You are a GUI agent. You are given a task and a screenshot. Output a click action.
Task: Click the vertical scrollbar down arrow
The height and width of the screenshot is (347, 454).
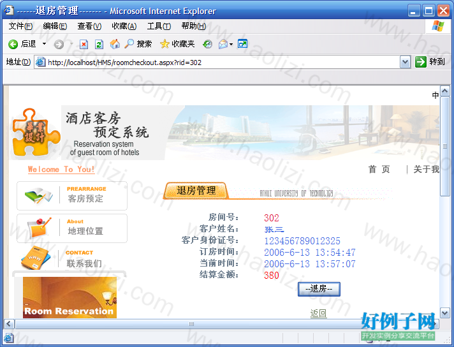pos(445,313)
